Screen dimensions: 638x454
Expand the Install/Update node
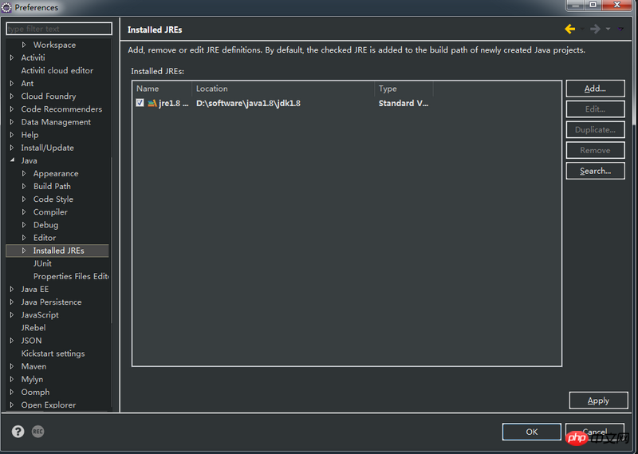click(x=12, y=148)
